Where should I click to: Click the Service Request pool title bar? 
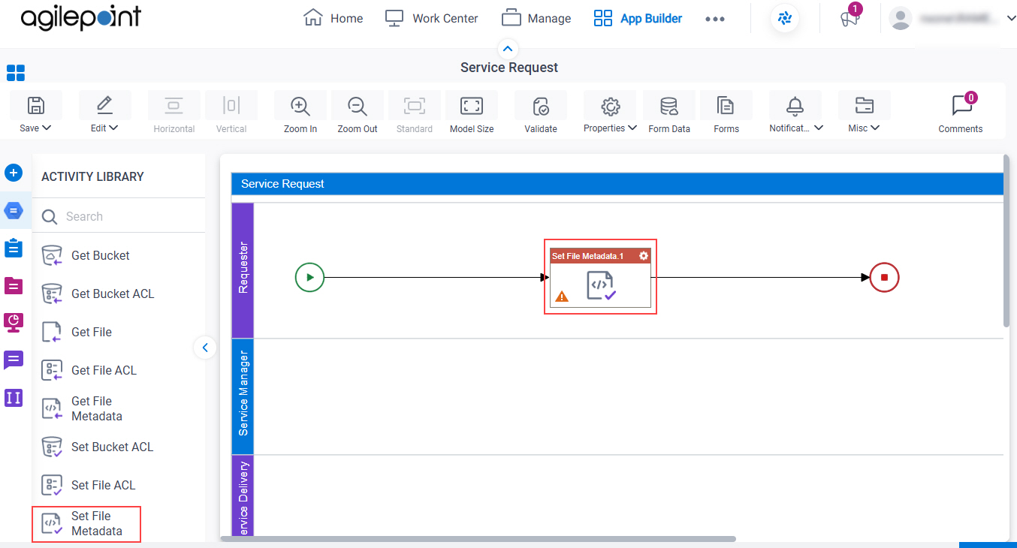click(617, 184)
